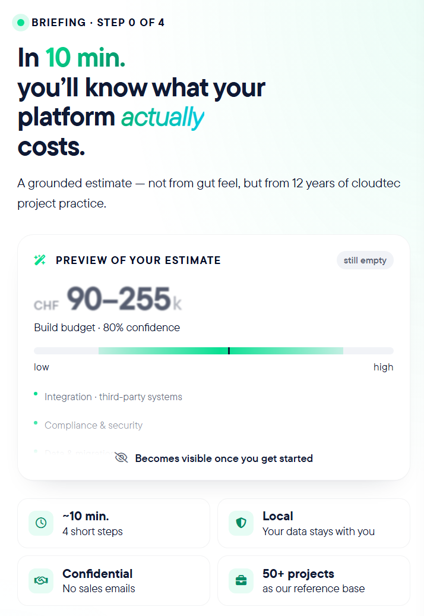The image size is (424, 616).
Task: Open the 'Confidential No sales emails' card
Action: click(114, 581)
